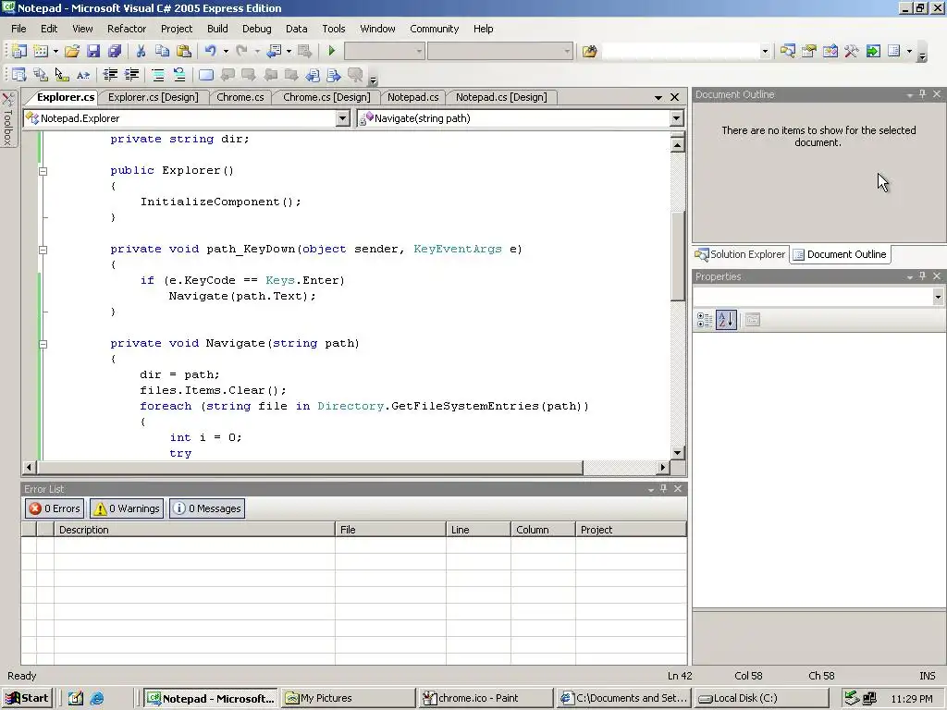Click the Display Word Completion icon

[82, 75]
